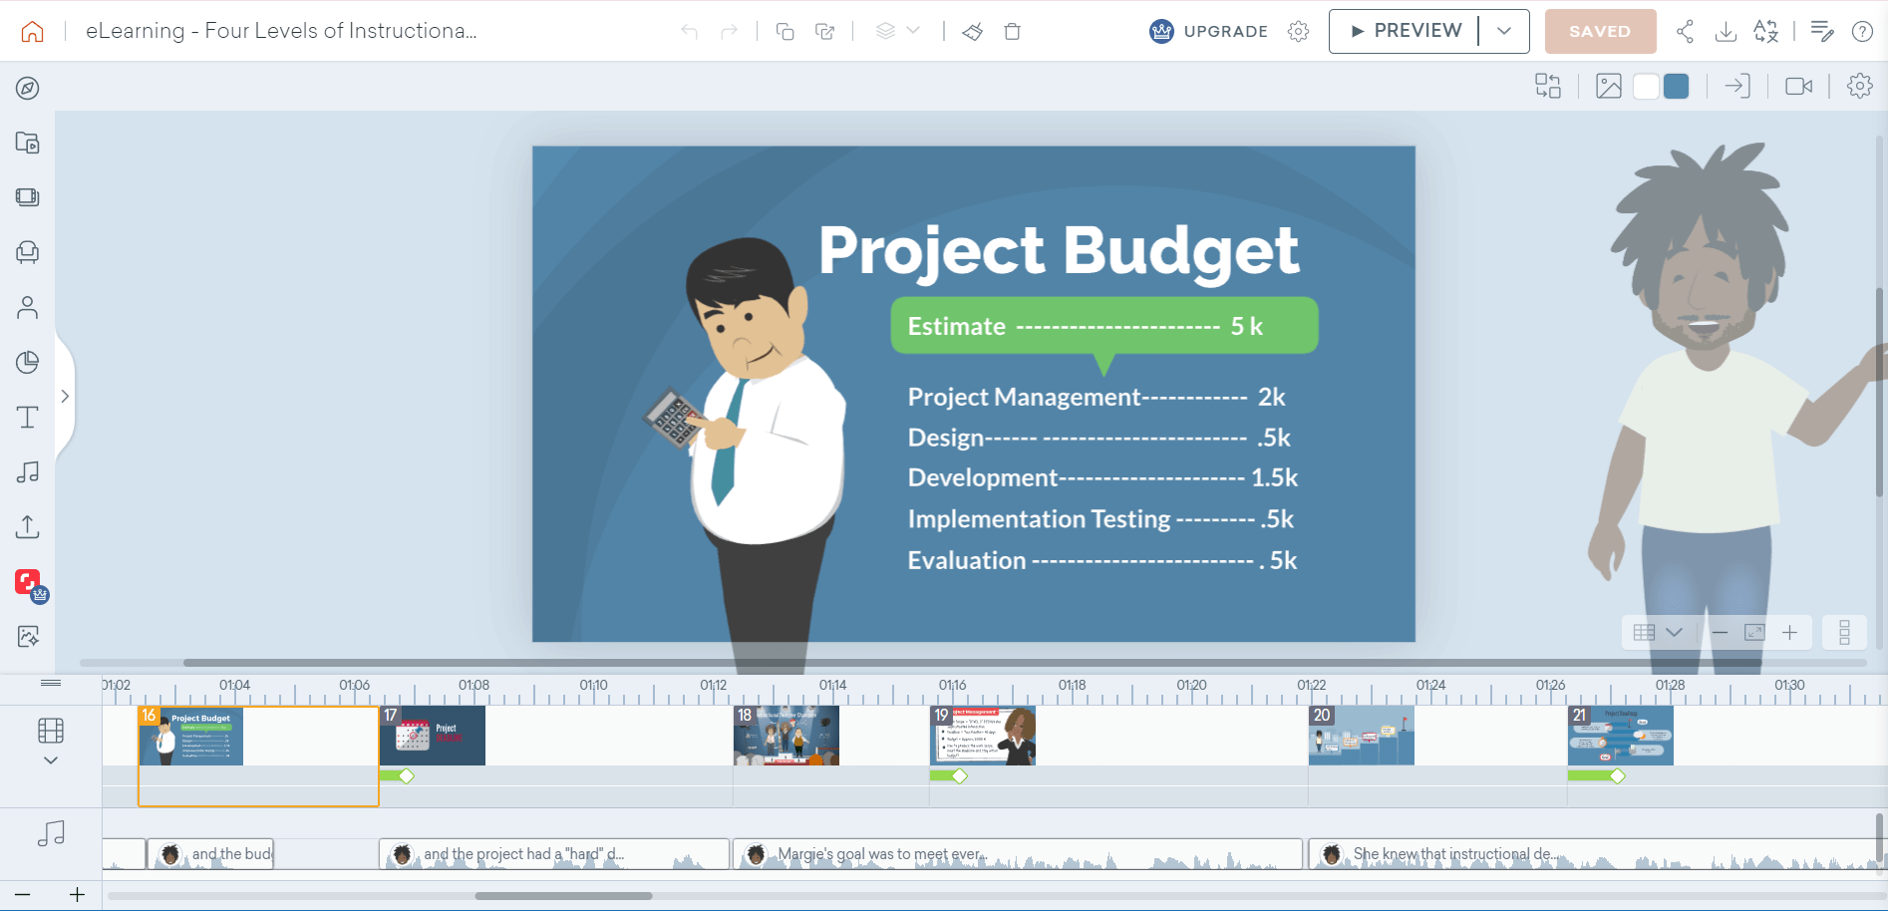Paste the copied item
Screen dimensions: 1888x911
(x=824, y=31)
